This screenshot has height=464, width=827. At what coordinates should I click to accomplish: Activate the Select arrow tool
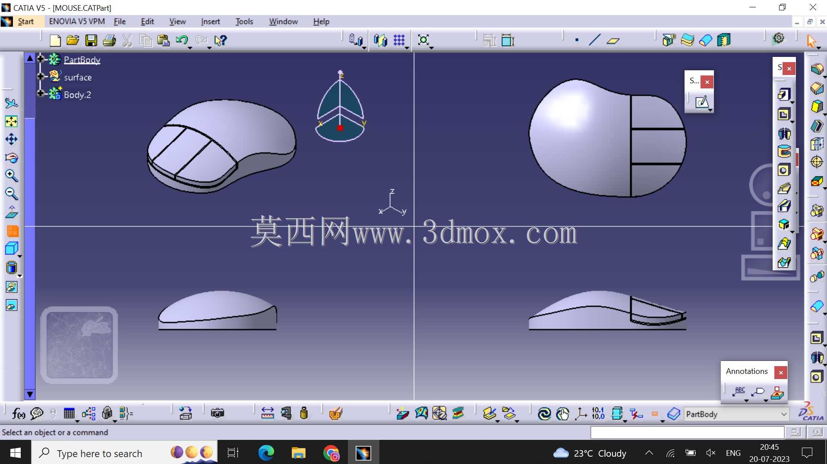tap(812, 41)
